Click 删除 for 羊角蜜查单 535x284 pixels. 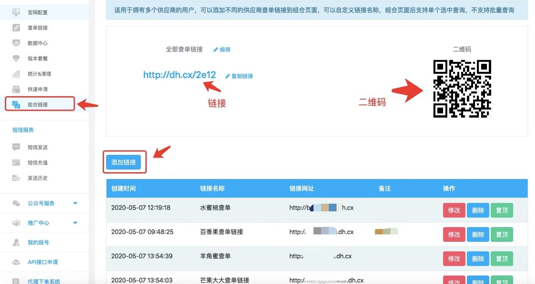tap(478, 259)
